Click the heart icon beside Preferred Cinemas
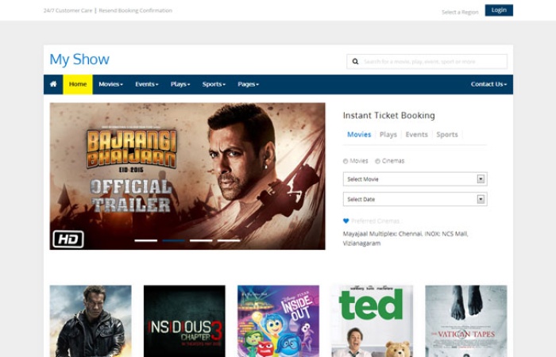Image resolution: width=556 pixels, height=357 pixels. [346, 221]
